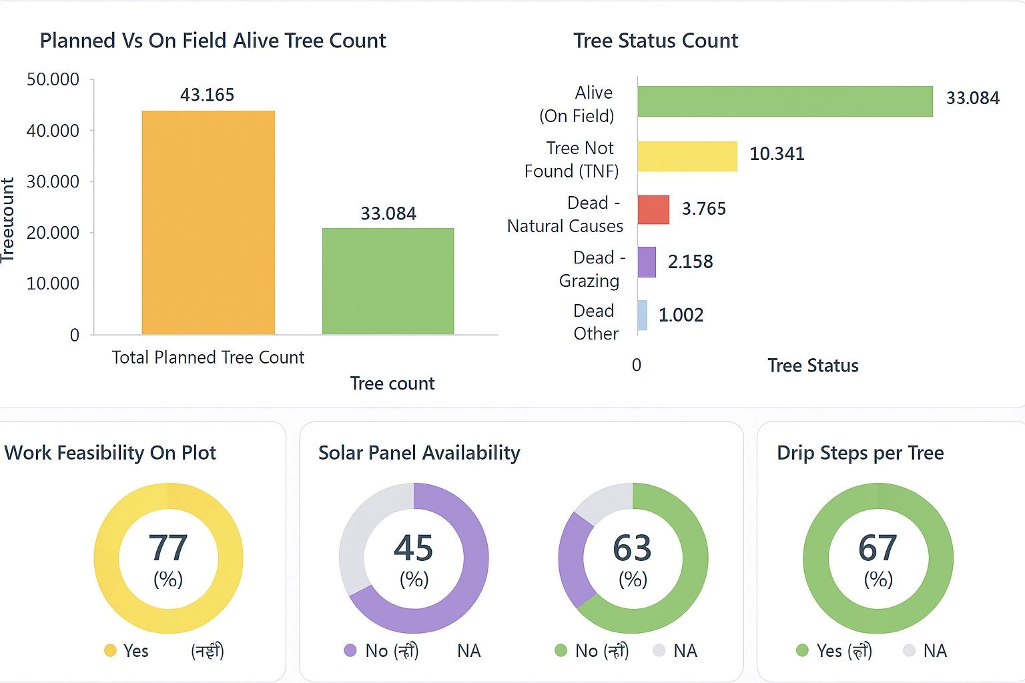The image size is (1025, 683).
Task: Click the Tree Status Count chart title
Action: (655, 41)
